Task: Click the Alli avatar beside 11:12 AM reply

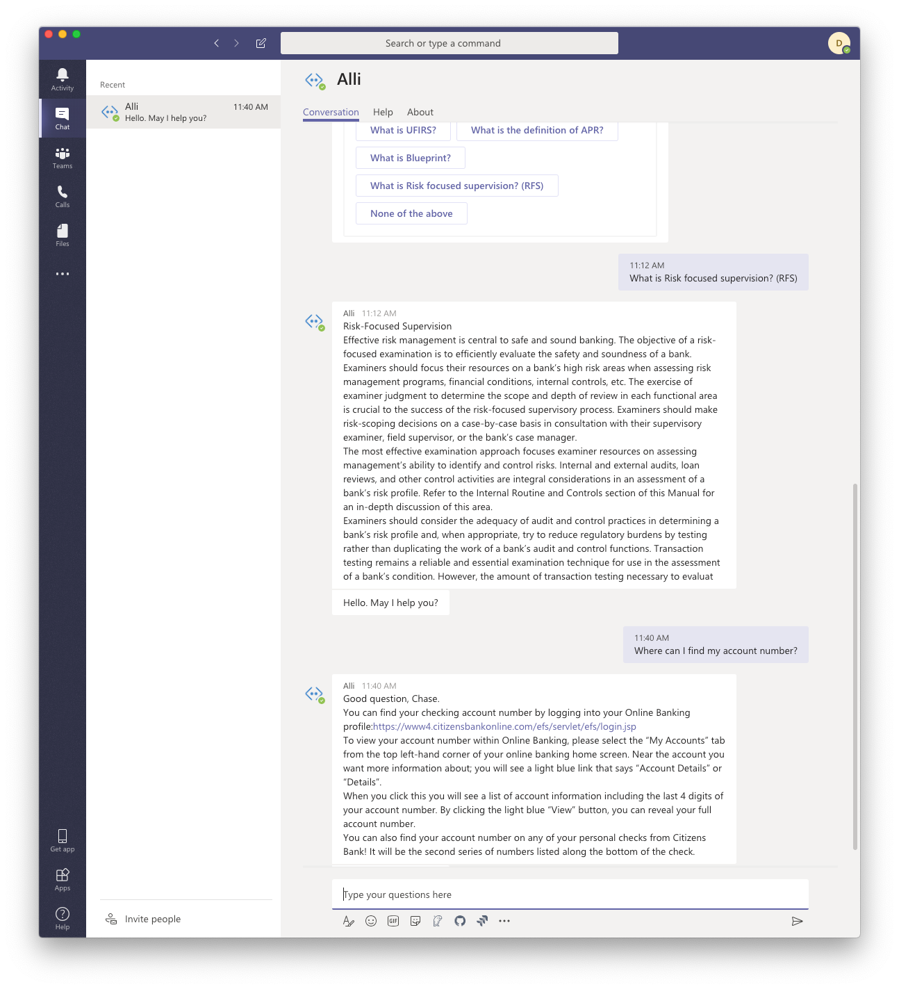Action: click(x=315, y=322)
